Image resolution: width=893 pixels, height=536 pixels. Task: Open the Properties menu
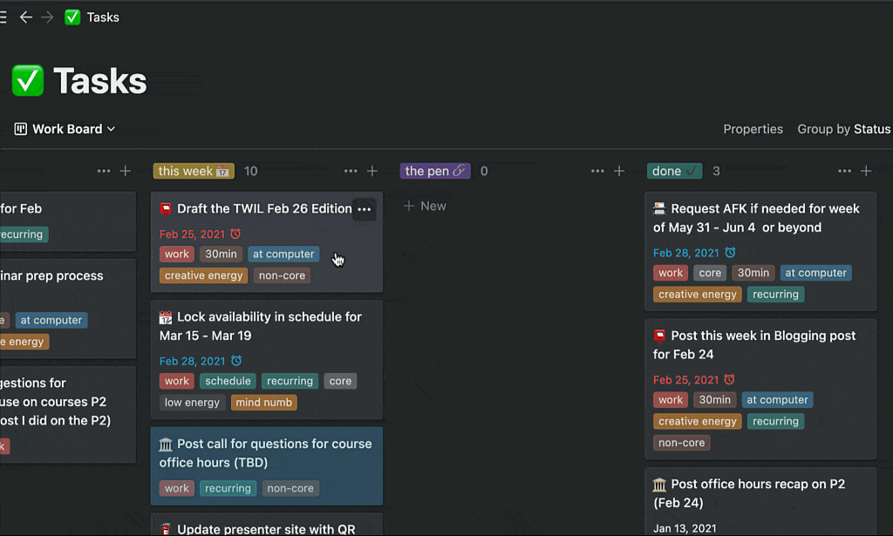coord(753,128)
